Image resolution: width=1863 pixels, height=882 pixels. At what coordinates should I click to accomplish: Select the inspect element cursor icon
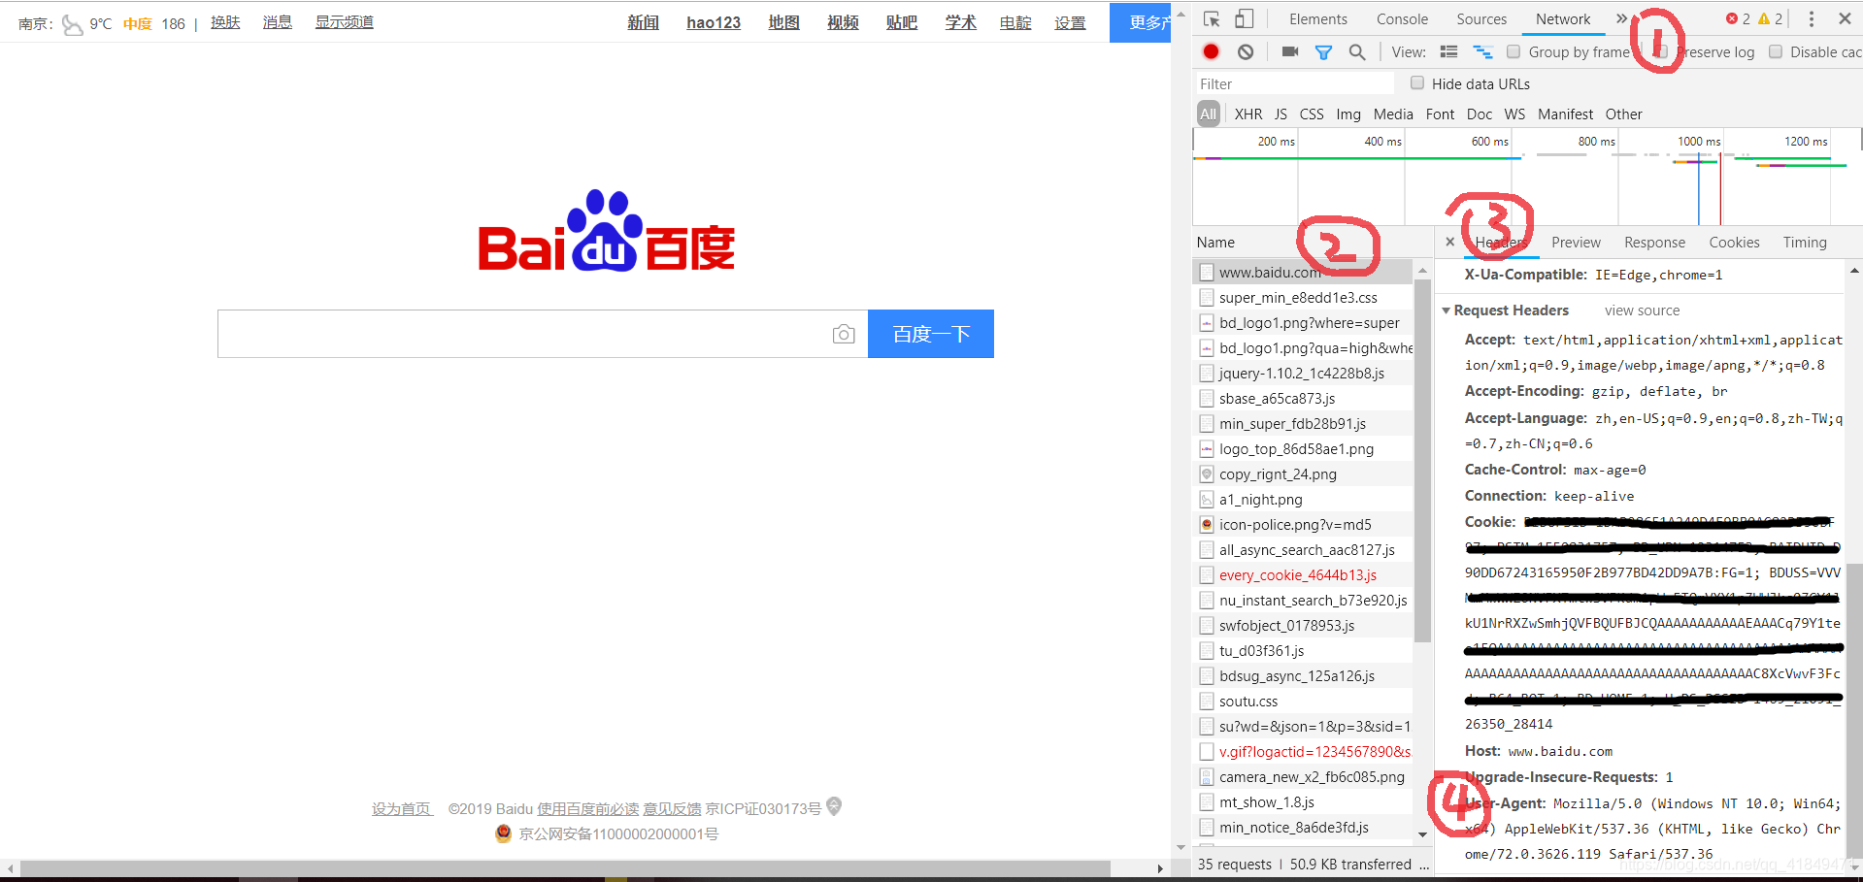coord(1212,18)
